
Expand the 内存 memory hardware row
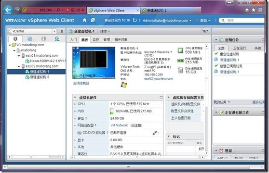[75, 111]
